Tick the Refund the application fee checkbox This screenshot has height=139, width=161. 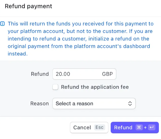[x=55, y=87]
